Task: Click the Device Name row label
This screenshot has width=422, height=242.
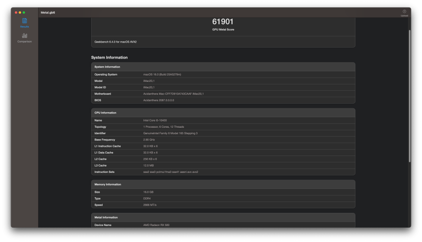Action: (x=103, y=225)
